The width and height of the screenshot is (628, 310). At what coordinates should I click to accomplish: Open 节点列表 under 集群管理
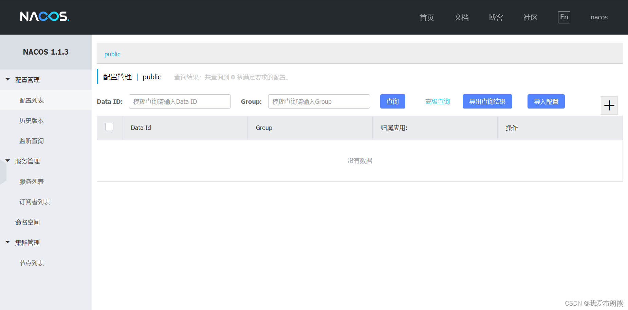point(32,263)
